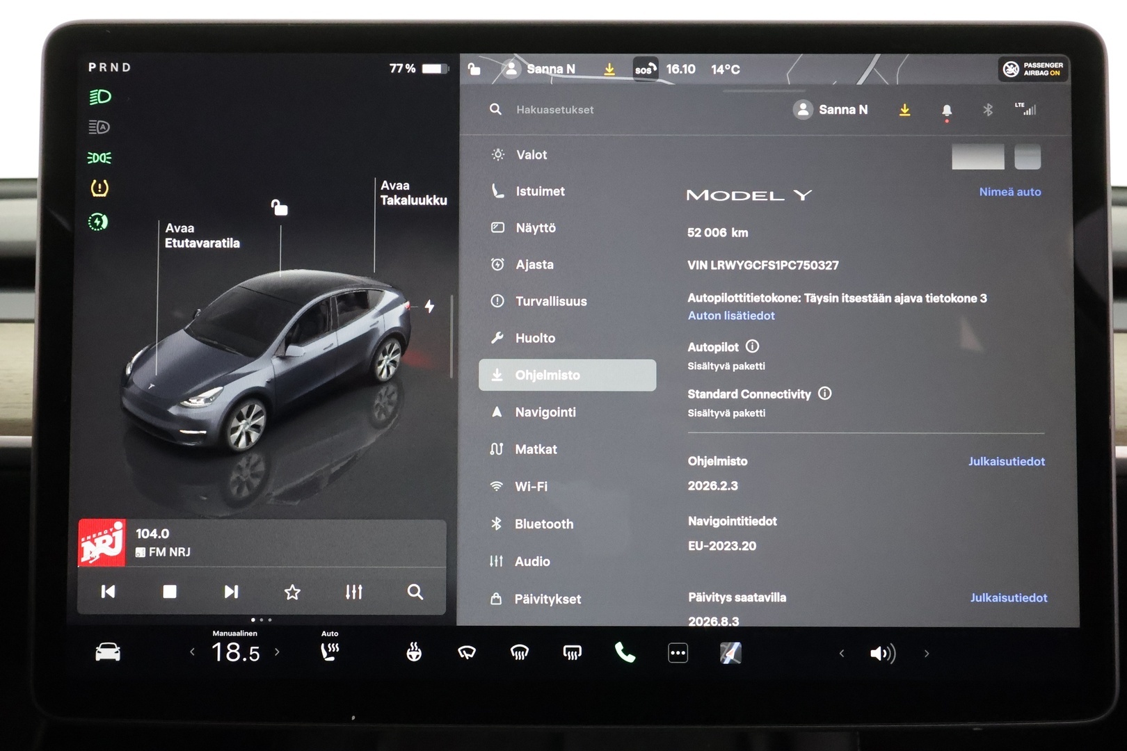Open the Sanna N profile dropdown
This screenshot has height=751, width=1127.
coord(831,110)
